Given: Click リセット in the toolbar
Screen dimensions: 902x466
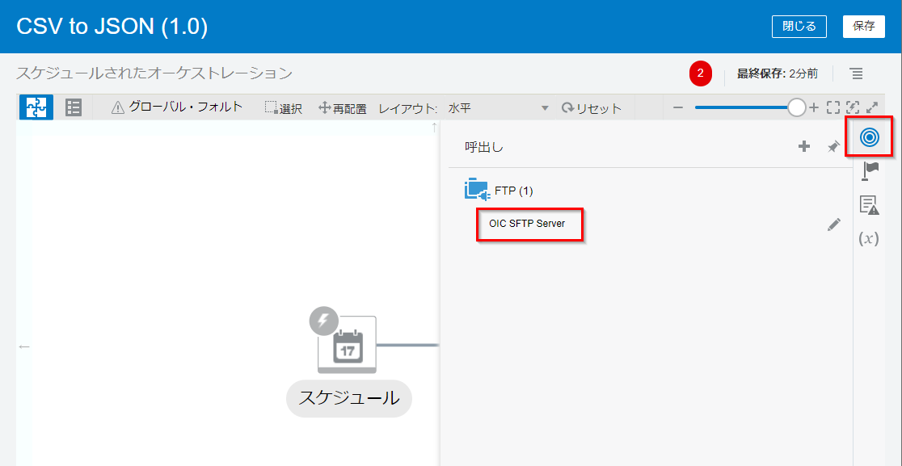Looking at the screenshot, I should coord(592,108).
